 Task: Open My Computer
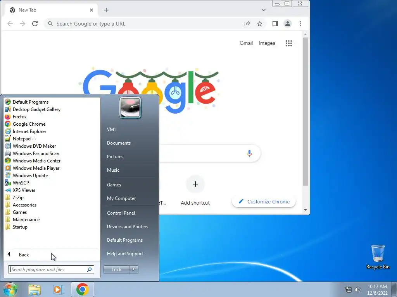click(121, 198)
